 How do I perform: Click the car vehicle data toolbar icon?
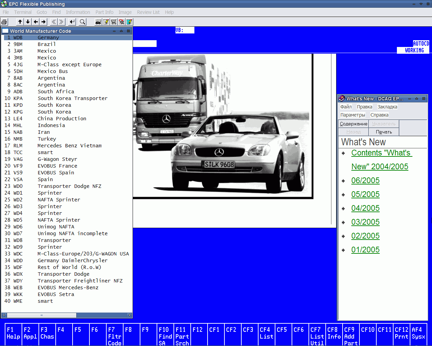[x=98, y=22]
